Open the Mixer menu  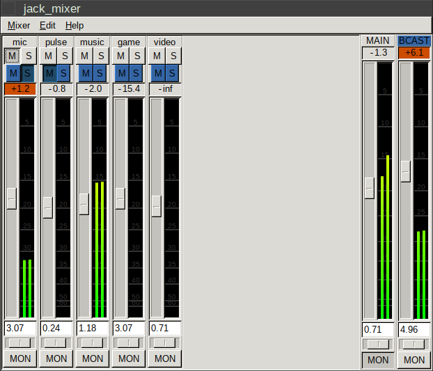[x=19, y=25]
